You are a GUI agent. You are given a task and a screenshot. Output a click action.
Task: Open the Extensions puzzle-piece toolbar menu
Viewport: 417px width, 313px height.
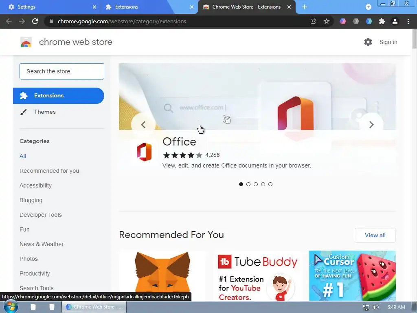382,21
